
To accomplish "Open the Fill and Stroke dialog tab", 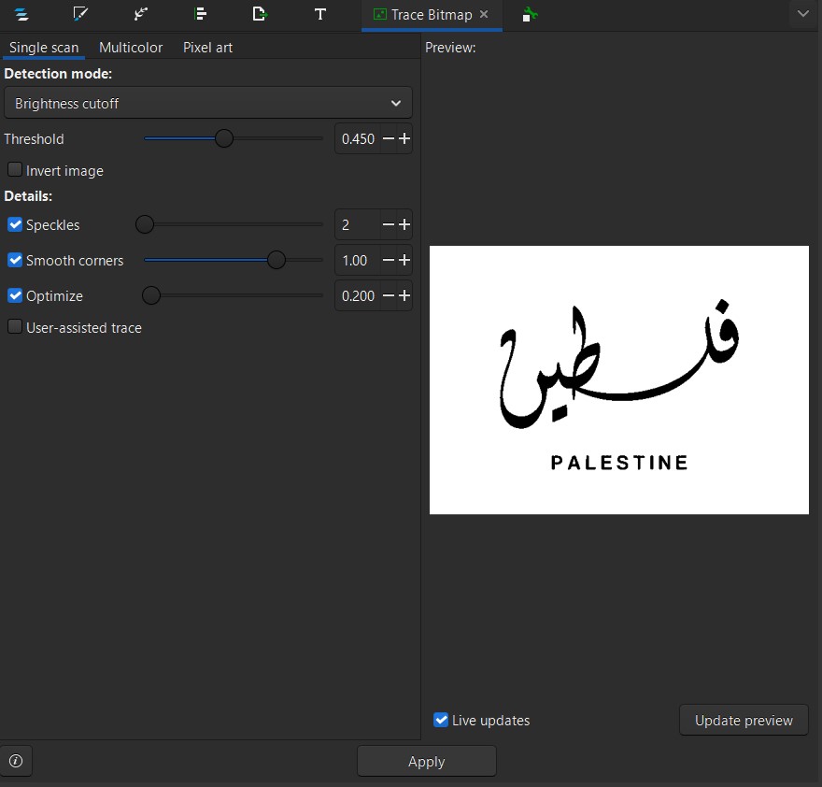I will tap(80, 14).
